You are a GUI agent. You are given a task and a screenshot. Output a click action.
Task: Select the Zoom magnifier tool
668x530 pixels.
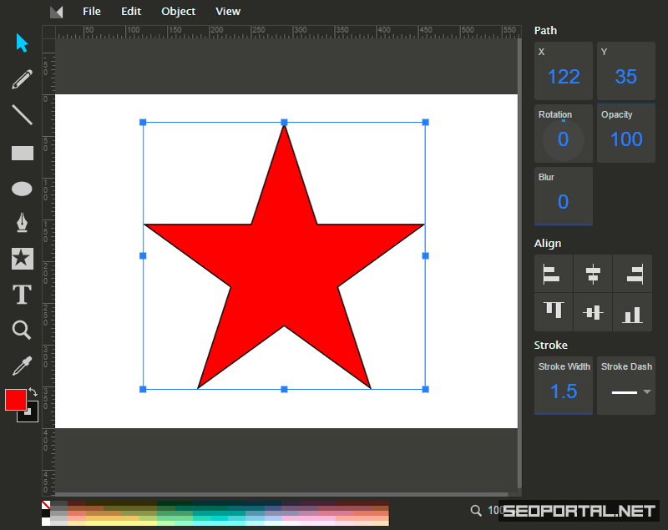[22, 331]
